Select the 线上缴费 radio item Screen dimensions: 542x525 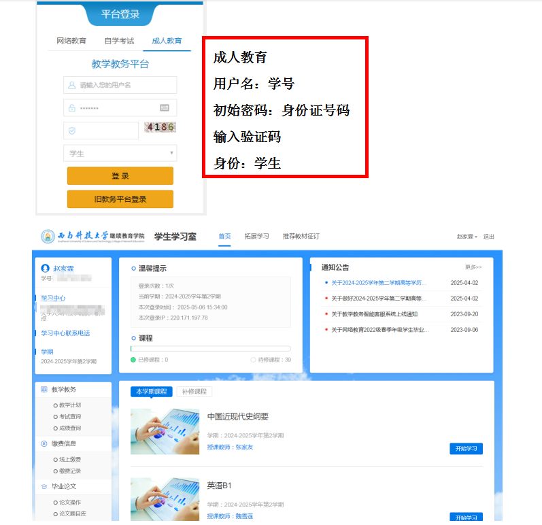pyautogui.click(x=55, y=460)
